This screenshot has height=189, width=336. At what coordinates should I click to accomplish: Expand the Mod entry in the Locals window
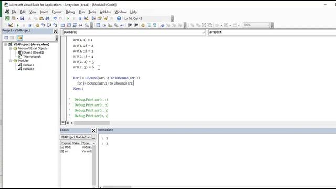[62, 148]
